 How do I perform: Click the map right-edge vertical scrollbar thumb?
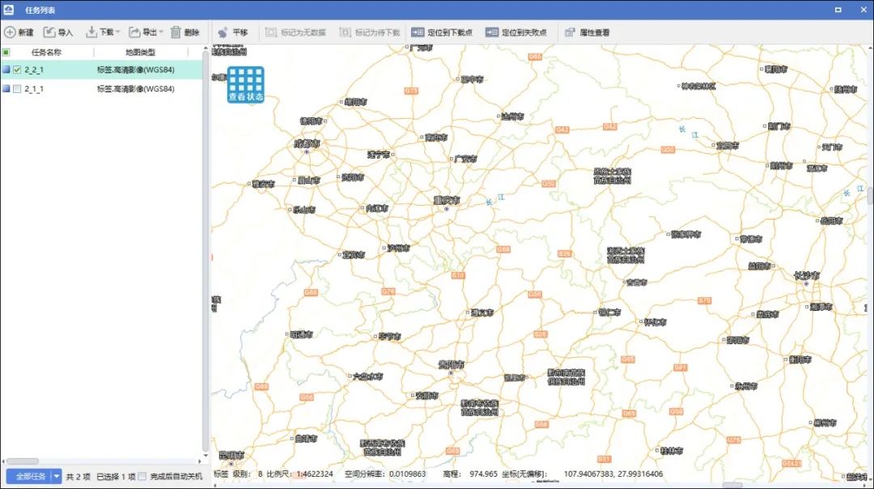tap(870, 196)
